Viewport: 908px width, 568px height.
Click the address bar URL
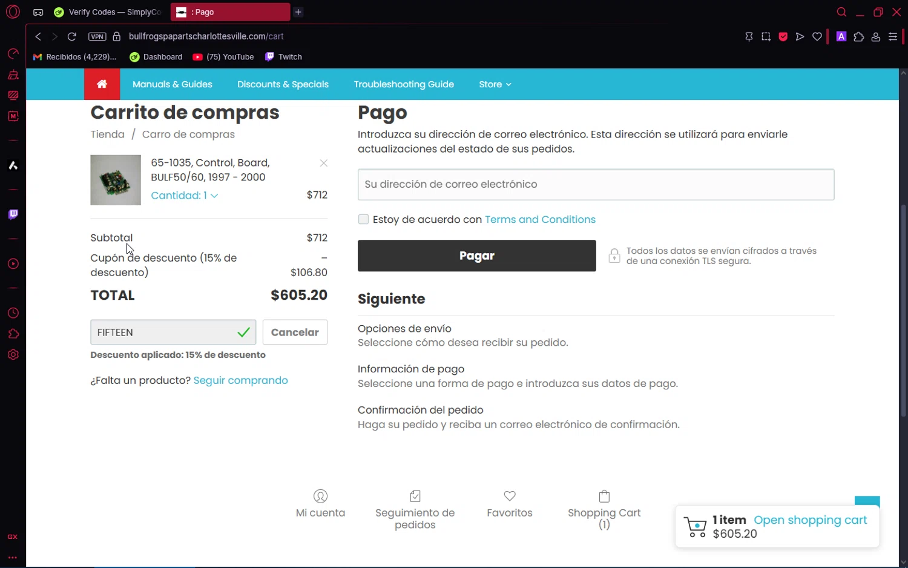click(x=206, y=36)
